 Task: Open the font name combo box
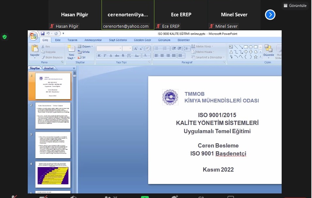[109, 48]
